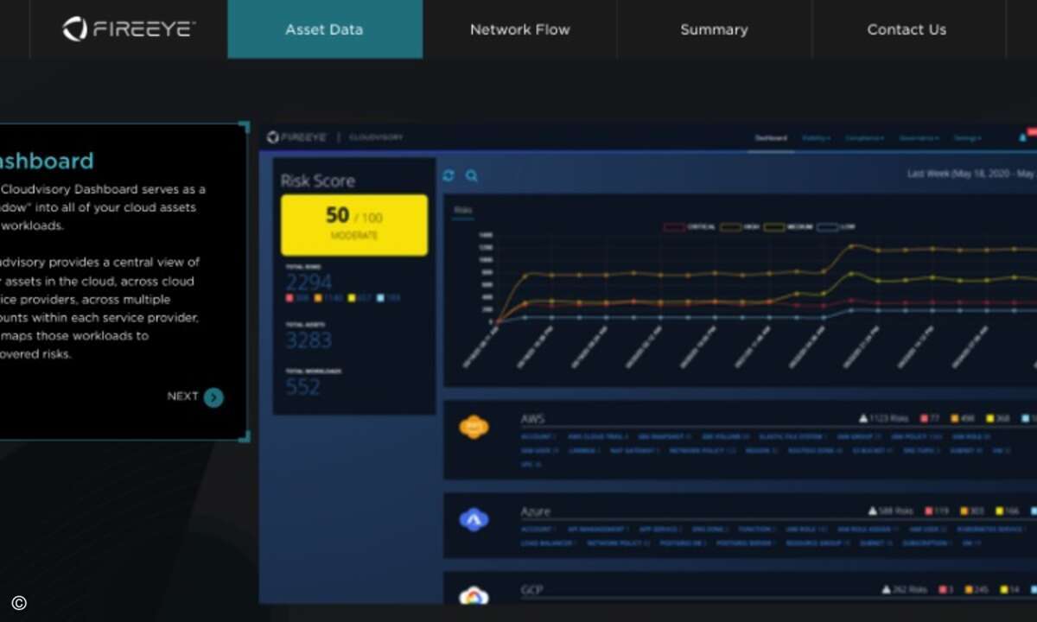Open the Contact Us tab
Image resolution: width=1037 pixels, height=622 pixels.
pos(907,29)
